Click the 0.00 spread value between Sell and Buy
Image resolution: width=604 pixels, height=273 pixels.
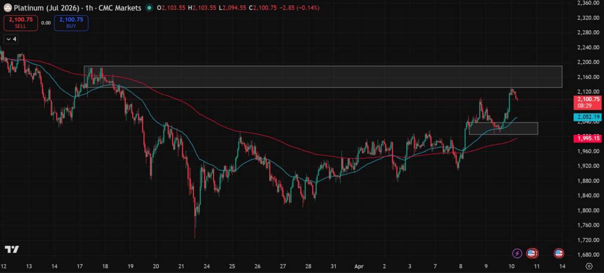tap(46, 23)
